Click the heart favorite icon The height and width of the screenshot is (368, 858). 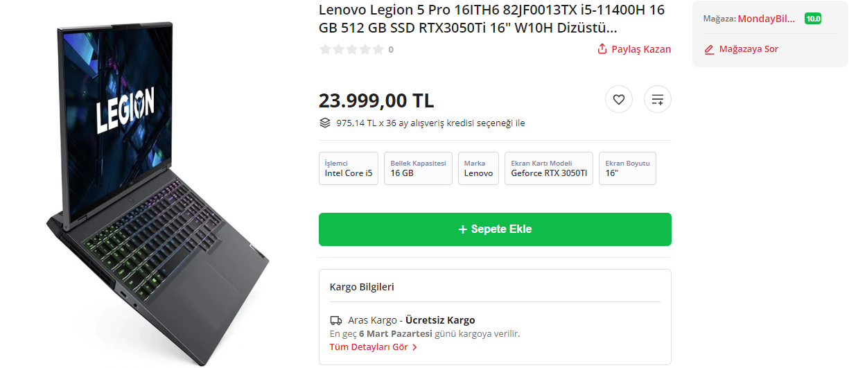[619, 100]
